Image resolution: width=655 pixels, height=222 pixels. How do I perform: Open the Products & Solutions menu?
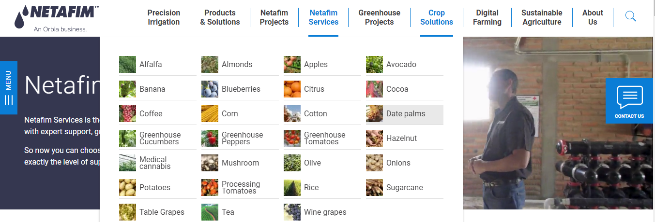220,17
